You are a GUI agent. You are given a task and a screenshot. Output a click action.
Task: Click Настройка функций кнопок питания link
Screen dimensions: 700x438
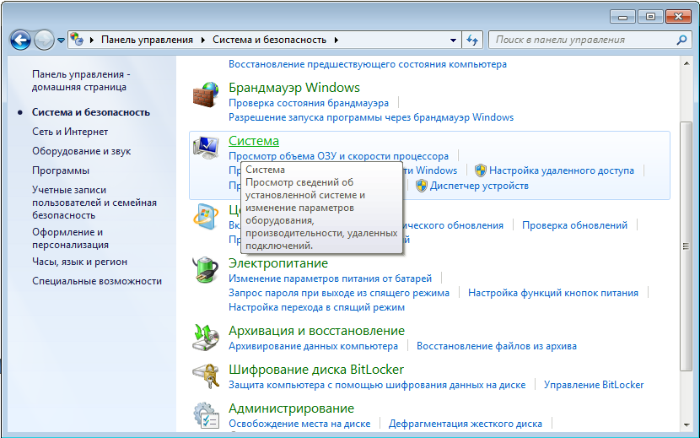pyautogui.click(x=553, y=293)
